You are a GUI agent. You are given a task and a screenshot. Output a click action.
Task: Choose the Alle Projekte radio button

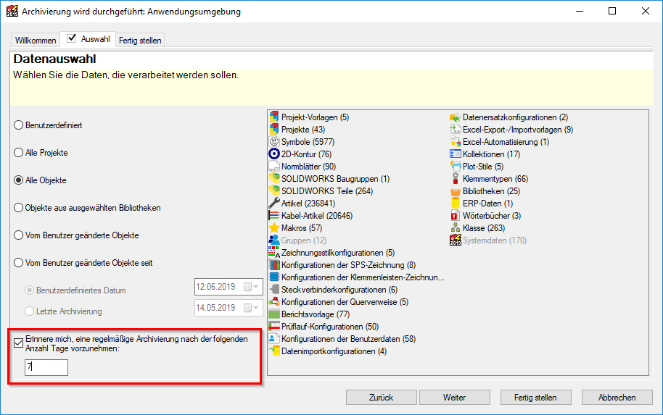tap(19, 153)
